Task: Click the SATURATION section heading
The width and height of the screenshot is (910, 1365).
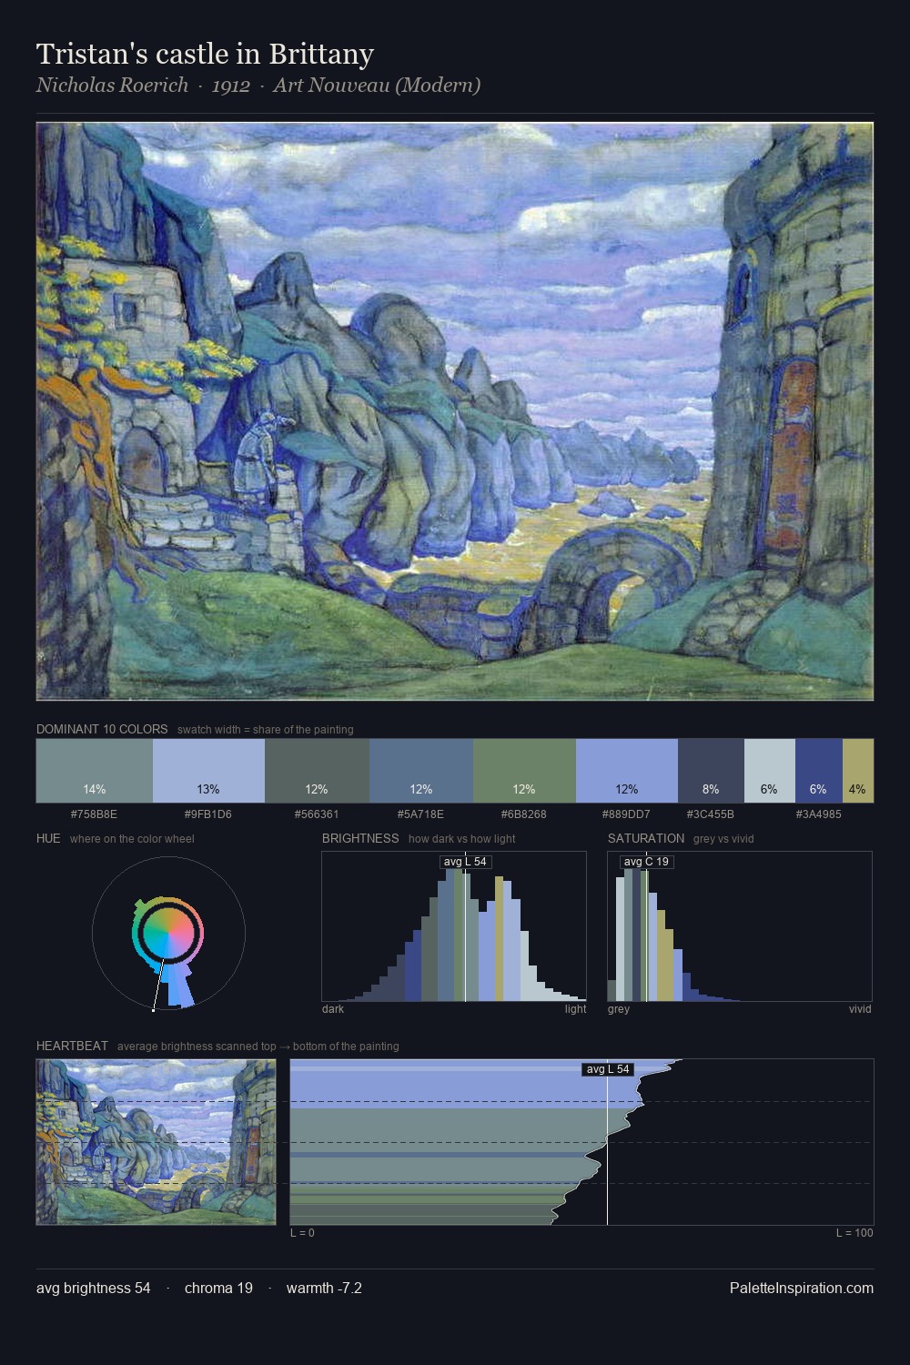Action: tap(646, 838)
